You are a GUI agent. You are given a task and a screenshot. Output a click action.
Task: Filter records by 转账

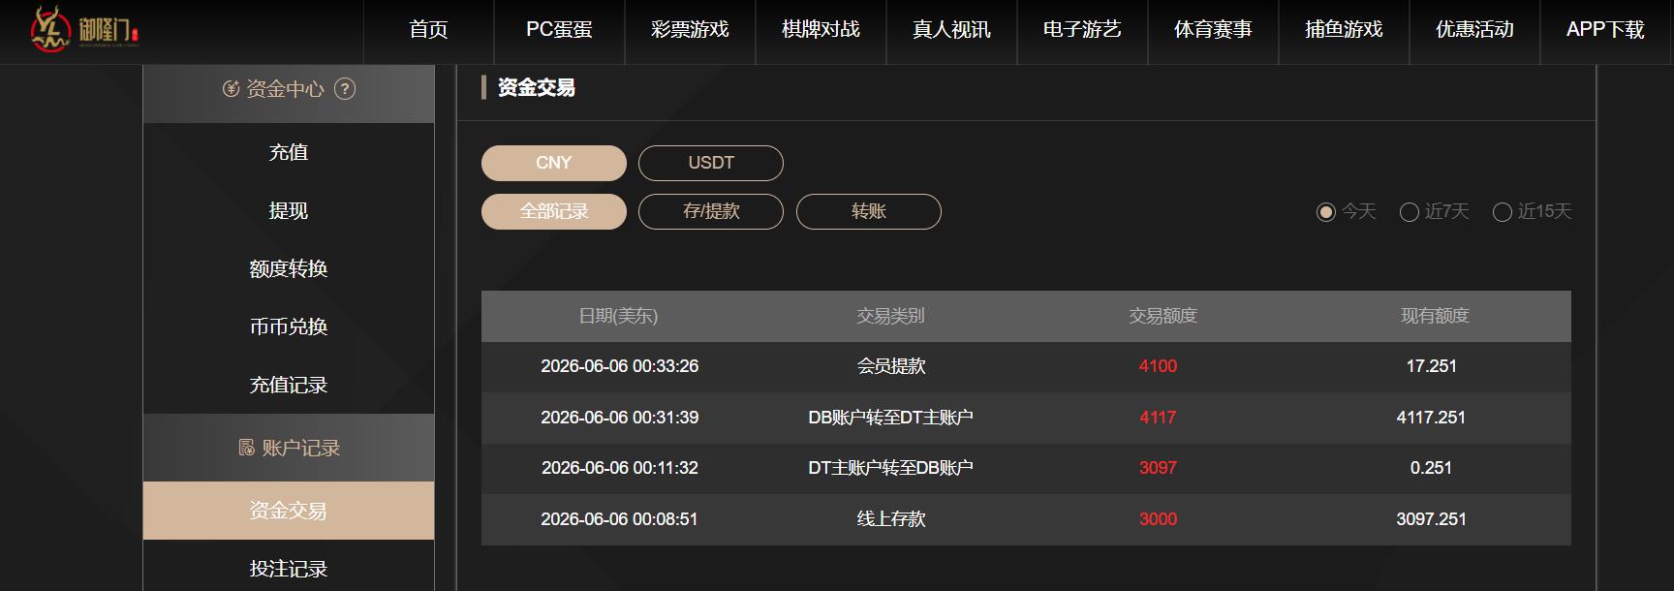pyautogui.click(x=869, y=211)
